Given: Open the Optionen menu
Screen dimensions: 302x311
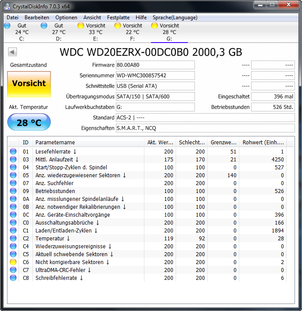Looking at the screenshot, I should click(x=66, y=18).
